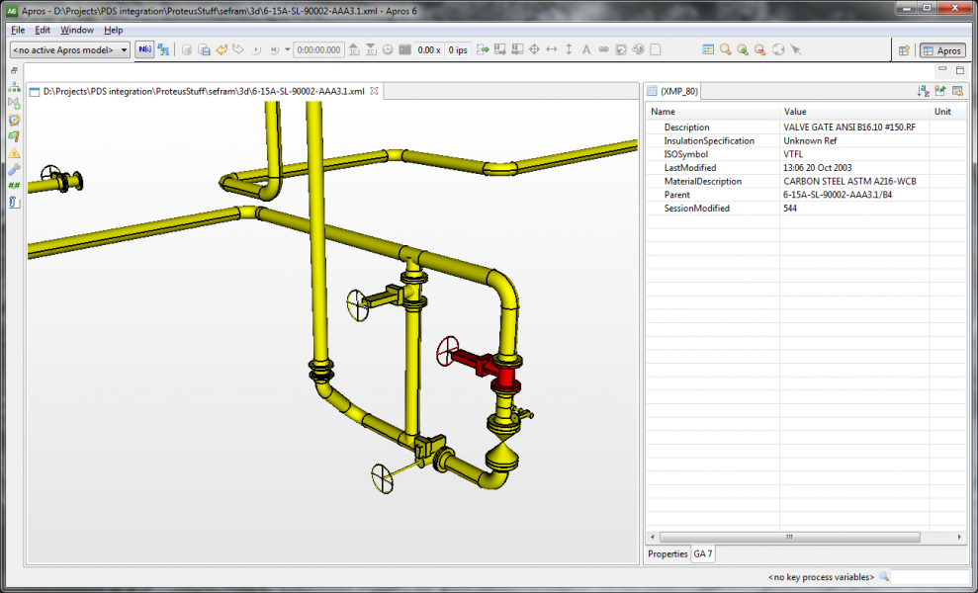Toggle the blue N(i) toolbar button

click(144, 49)
